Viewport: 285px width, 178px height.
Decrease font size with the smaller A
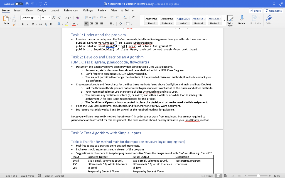tap(59, 18)
